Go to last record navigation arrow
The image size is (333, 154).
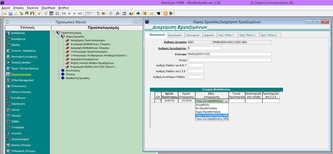80,13
